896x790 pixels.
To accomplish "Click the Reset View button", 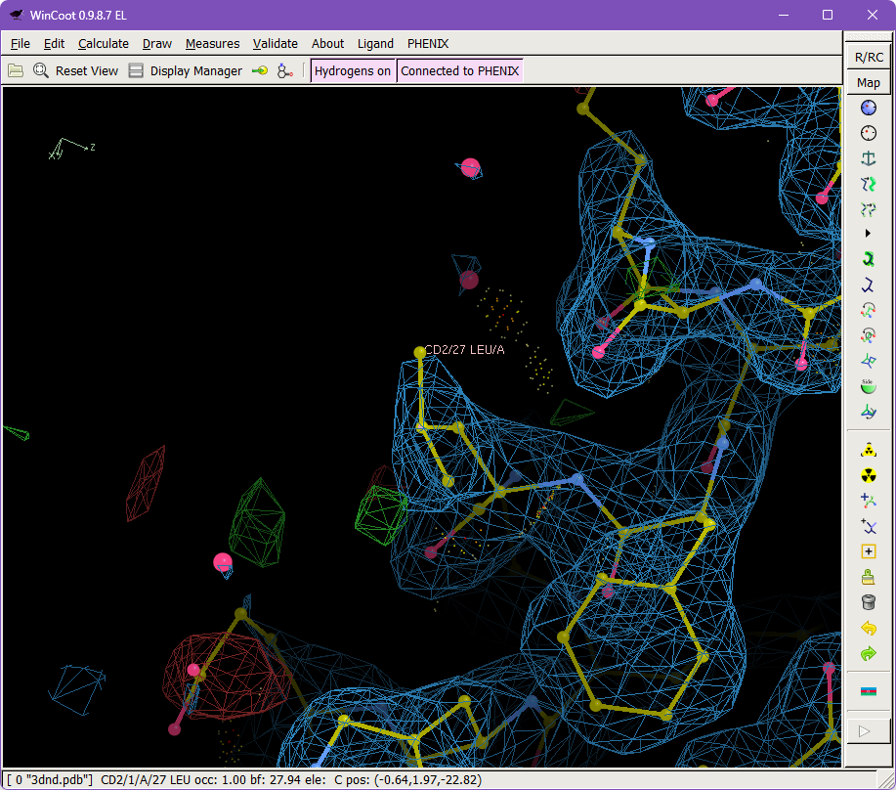I will click(x=86, y=70).
